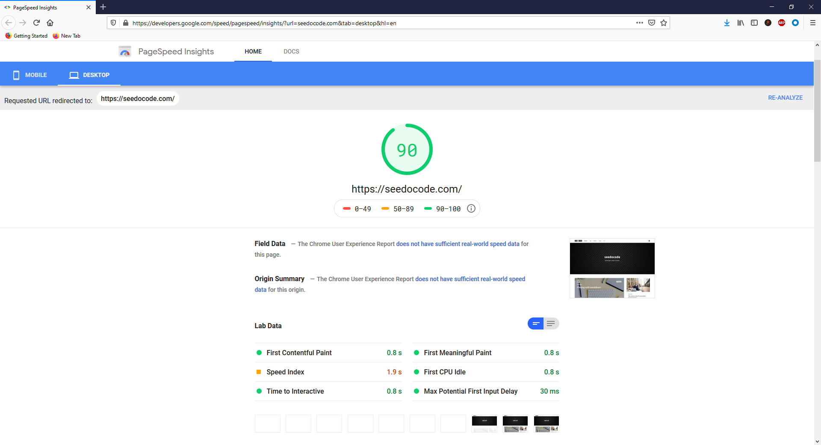Click the Lab Data heading
Screen dimensions: 821x445
coord(268,326)
